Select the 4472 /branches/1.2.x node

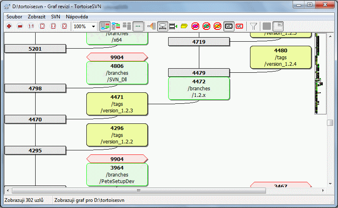(x=199, y=88)
